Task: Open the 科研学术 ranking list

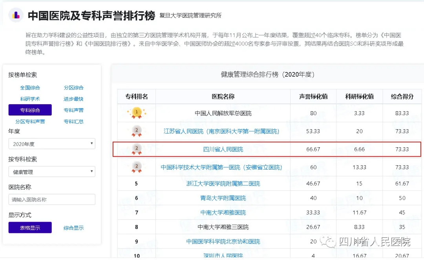Action: pyautogui.click(x=30, y=99)
